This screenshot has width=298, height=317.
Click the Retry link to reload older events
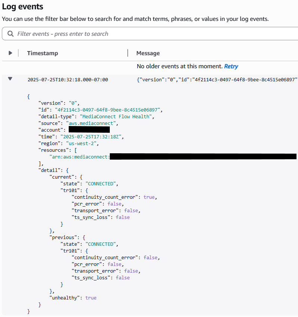point(231,66)
